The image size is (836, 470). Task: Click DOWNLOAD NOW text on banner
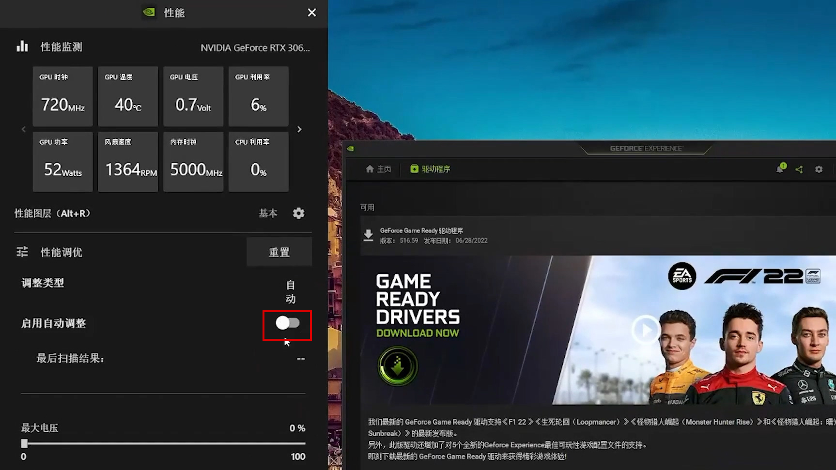click(x=418, y=333)
